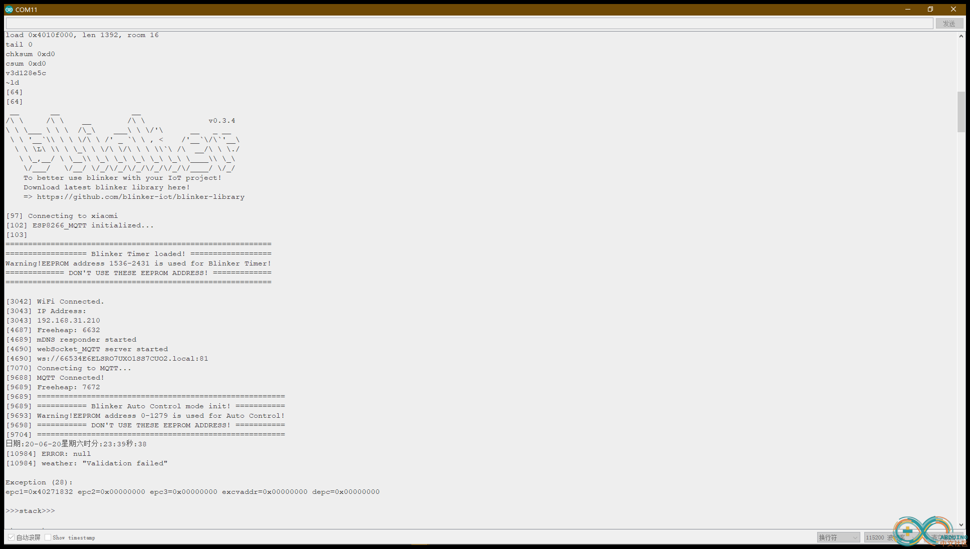Click the blinker-library GitHub URL line
970x549 pixels.
pos(134,197)
